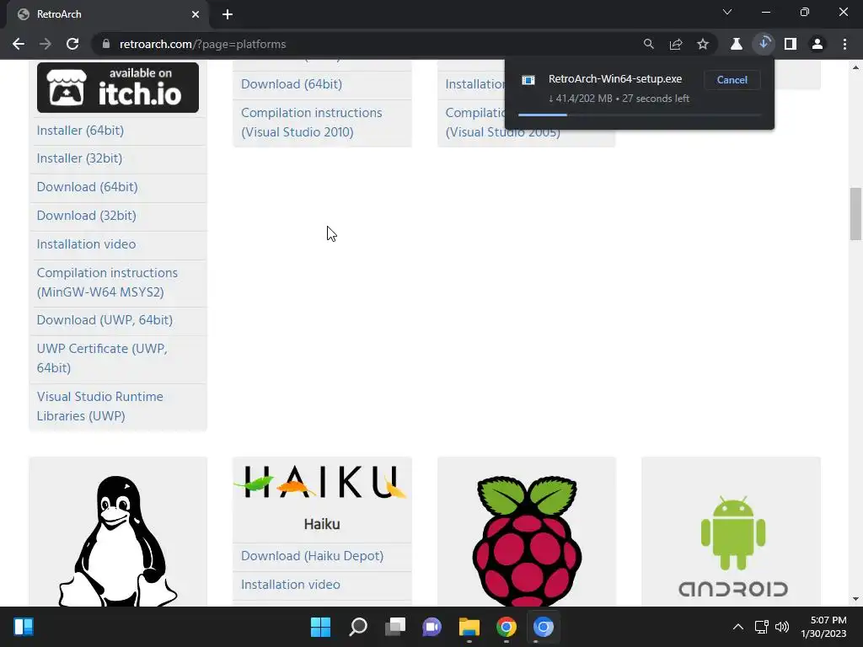Click the scrollbar down arrow
This screenshot has height=647, width=863.
(855, 599)
